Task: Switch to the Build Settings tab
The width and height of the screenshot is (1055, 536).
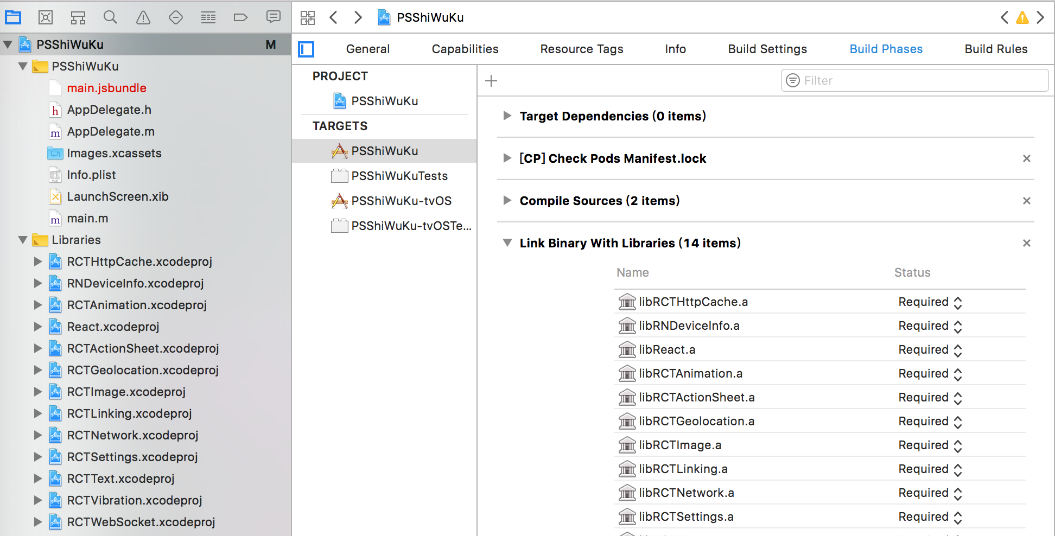Action: pyautogui.click(x=767, y=49)
